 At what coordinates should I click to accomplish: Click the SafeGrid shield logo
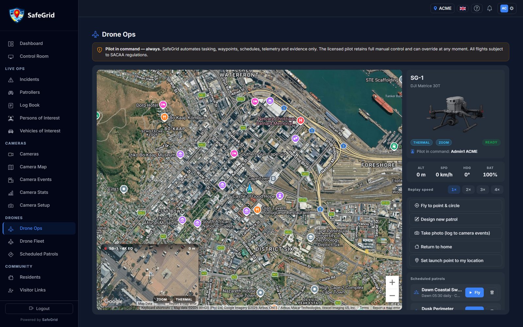tap(17, 15)
